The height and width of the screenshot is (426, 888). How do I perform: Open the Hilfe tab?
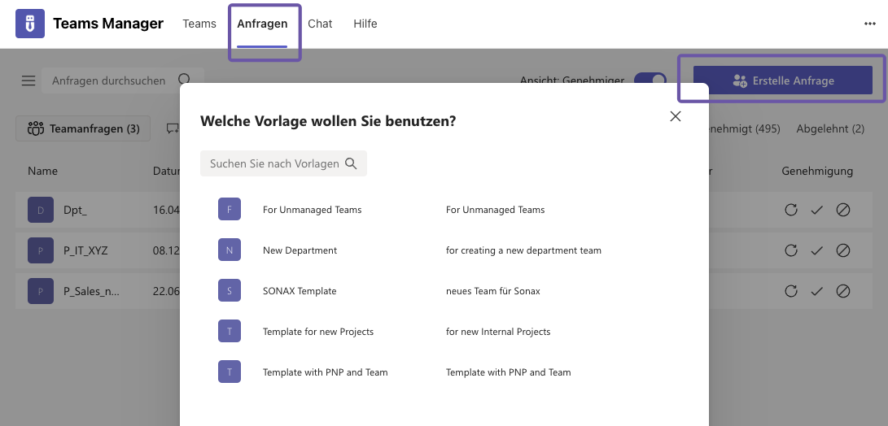365,24
